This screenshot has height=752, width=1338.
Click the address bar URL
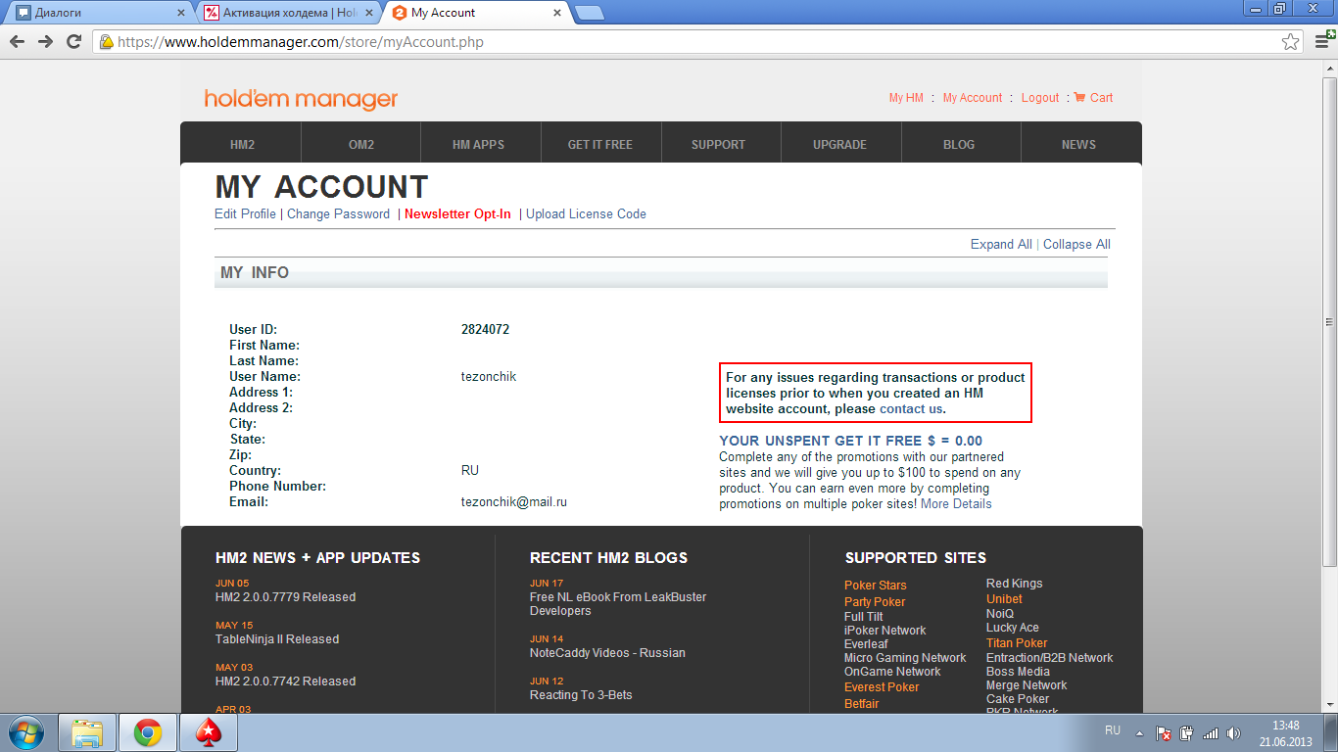coord(301,42)
